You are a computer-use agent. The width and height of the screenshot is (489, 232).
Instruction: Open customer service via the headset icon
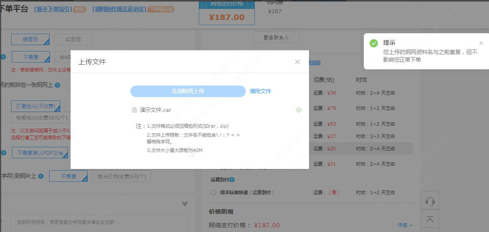[430, 201]
